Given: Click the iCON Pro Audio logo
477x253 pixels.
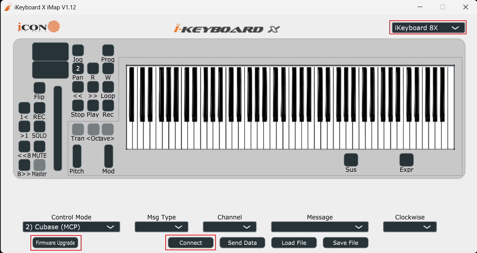Looking at the screenshot, I should point(39,27).
